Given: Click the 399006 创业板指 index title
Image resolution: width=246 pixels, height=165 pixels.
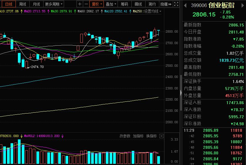Looking at the screenshot, I should pos(213,5).
